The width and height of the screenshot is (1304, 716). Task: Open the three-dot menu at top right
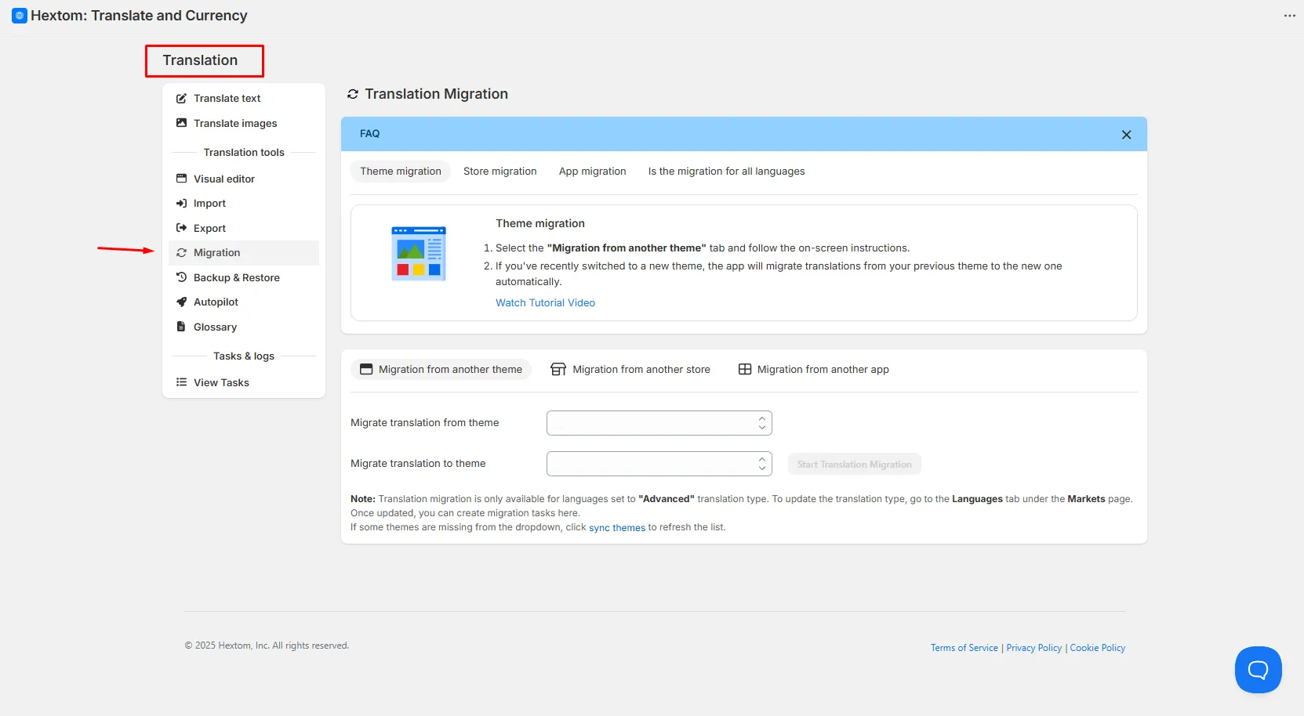[1289, 16]
